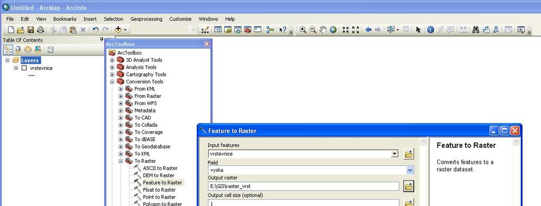
Task: Click the Output cell size field
Action: click(x=303, y=203)
